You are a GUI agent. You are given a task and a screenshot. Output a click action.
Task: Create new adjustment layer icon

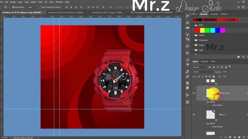point(234,137)
